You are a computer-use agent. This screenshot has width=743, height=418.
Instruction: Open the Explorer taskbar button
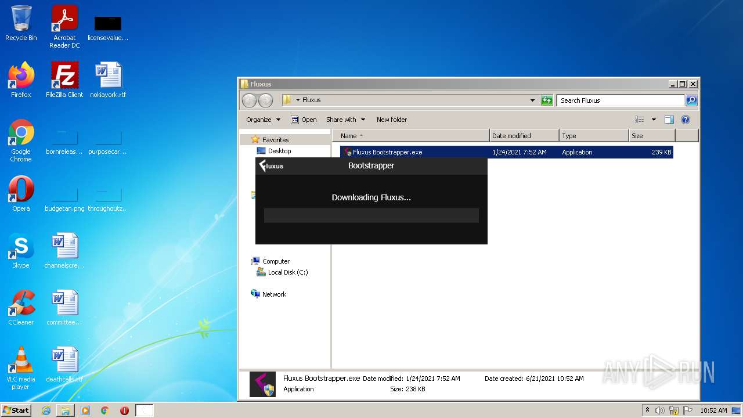pos(66,410)
